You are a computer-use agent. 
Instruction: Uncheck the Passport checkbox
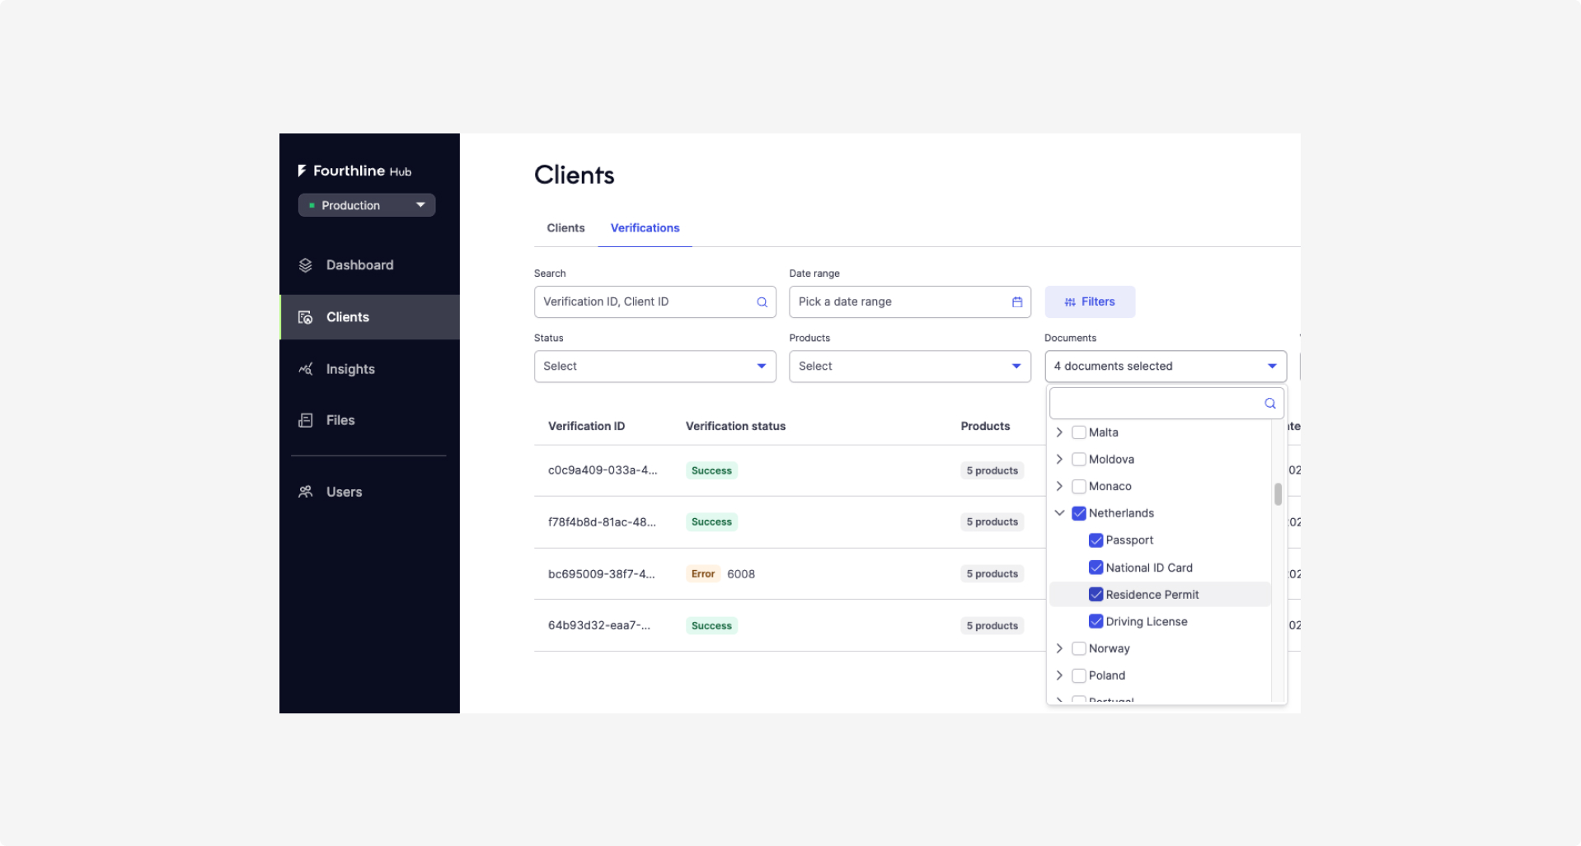coord(1096,540)
